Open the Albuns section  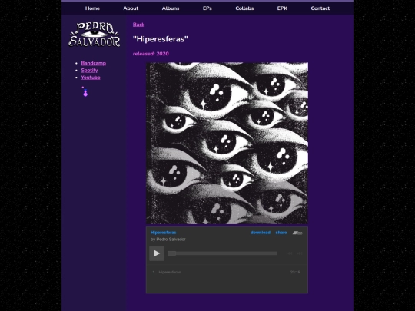point(171,8)
